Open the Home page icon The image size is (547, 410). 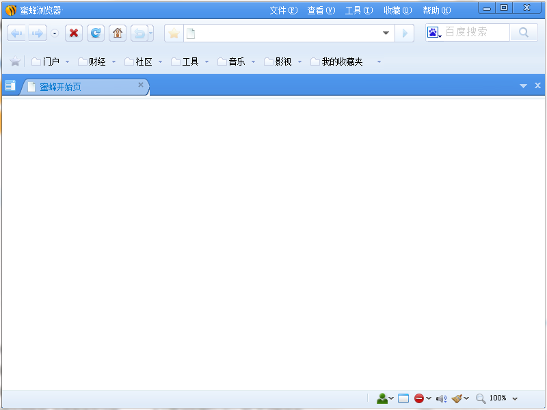tap(117, 33)
